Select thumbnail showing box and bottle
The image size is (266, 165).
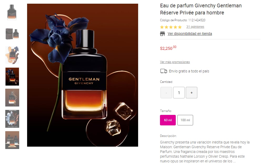click(x=12, y=34)
